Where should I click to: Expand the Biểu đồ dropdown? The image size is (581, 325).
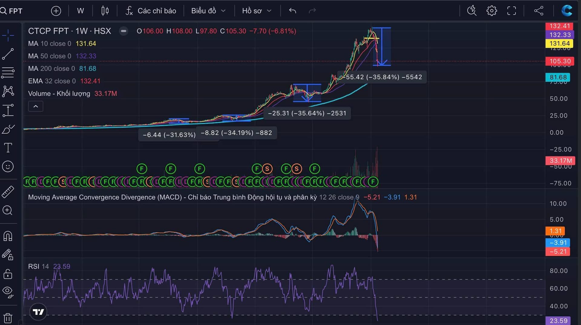click(208, 11)
